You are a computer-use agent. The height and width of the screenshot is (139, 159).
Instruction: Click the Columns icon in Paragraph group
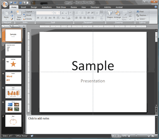click(93, 18)
